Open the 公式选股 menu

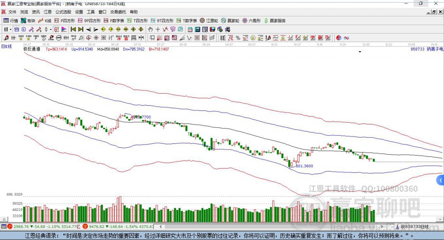pos(63,12)
